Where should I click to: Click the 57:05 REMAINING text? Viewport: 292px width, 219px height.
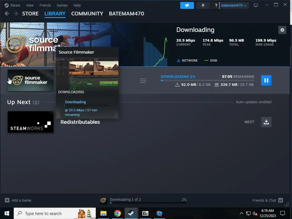[x=238, y=76]
